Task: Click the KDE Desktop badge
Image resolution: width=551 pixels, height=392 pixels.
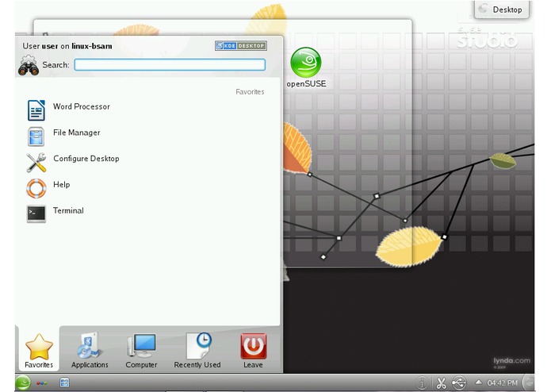Action: (241, 46)
